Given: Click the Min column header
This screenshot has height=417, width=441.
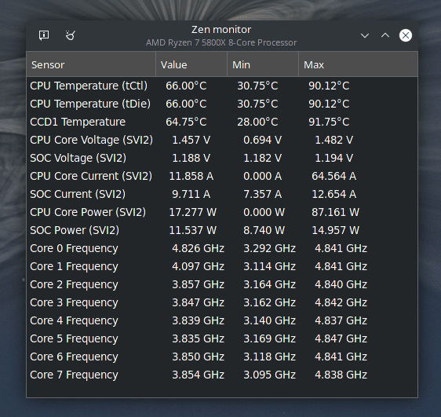Looking at the screenshot, I should coord(263,64).
